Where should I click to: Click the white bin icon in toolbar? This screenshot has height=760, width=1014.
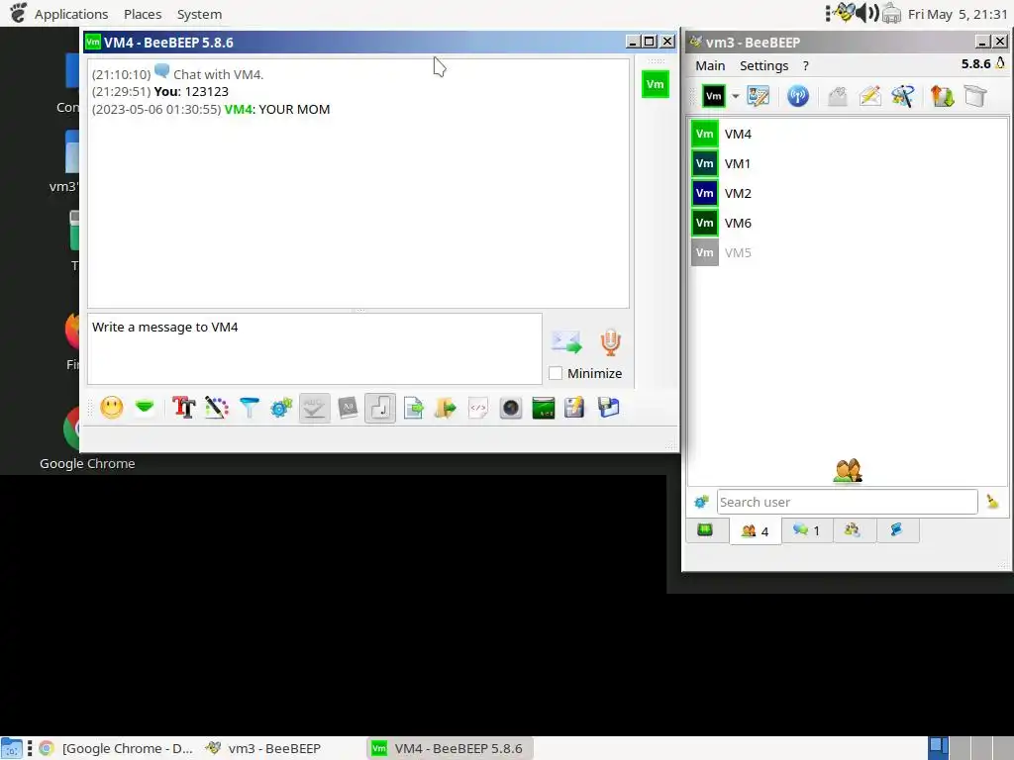(975, 96)
